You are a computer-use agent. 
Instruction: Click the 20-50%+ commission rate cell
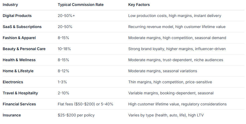click(66, 16)
